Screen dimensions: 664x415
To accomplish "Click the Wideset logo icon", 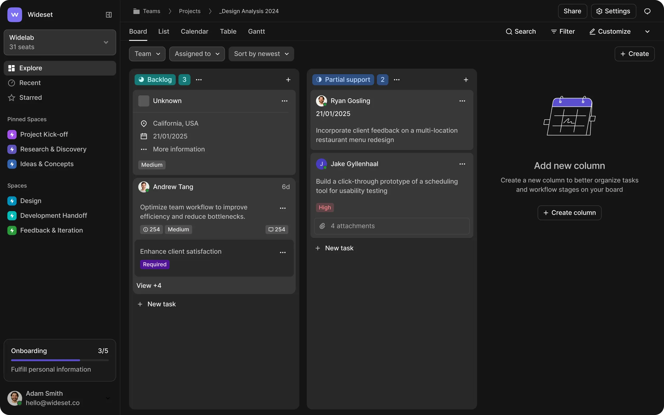I will [15, 15].
